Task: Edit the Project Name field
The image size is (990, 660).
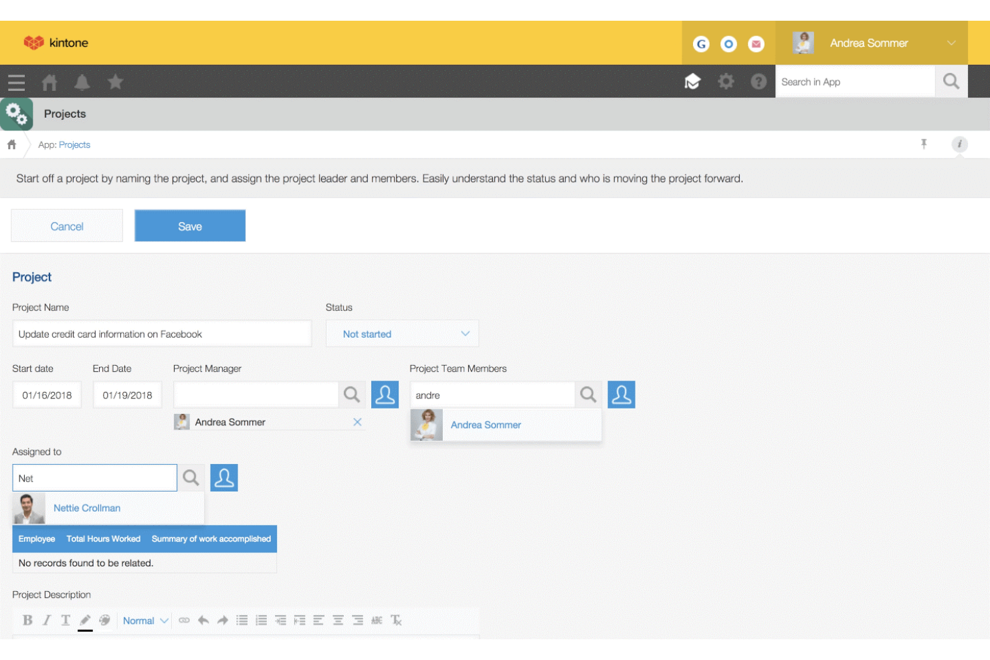Action: tap(162, 334)
